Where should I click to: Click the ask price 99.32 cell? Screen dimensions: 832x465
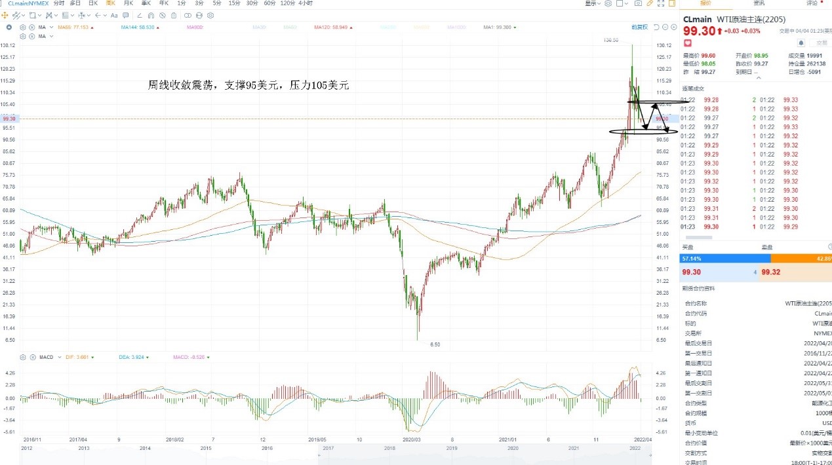(x=796, y=272)
